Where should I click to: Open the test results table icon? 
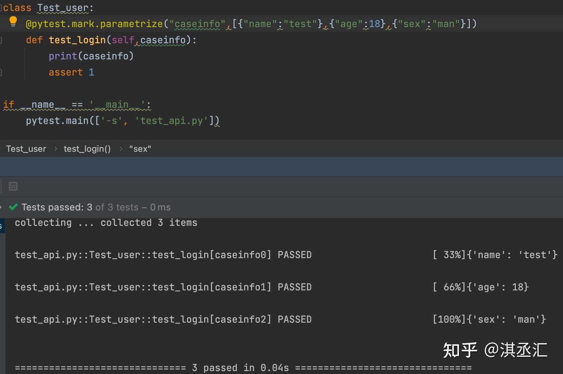[13, 186]
